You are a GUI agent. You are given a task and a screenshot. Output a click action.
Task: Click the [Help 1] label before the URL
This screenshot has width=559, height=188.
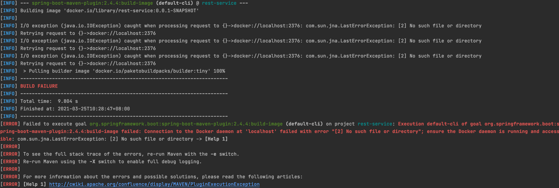(x=35, y=184)
